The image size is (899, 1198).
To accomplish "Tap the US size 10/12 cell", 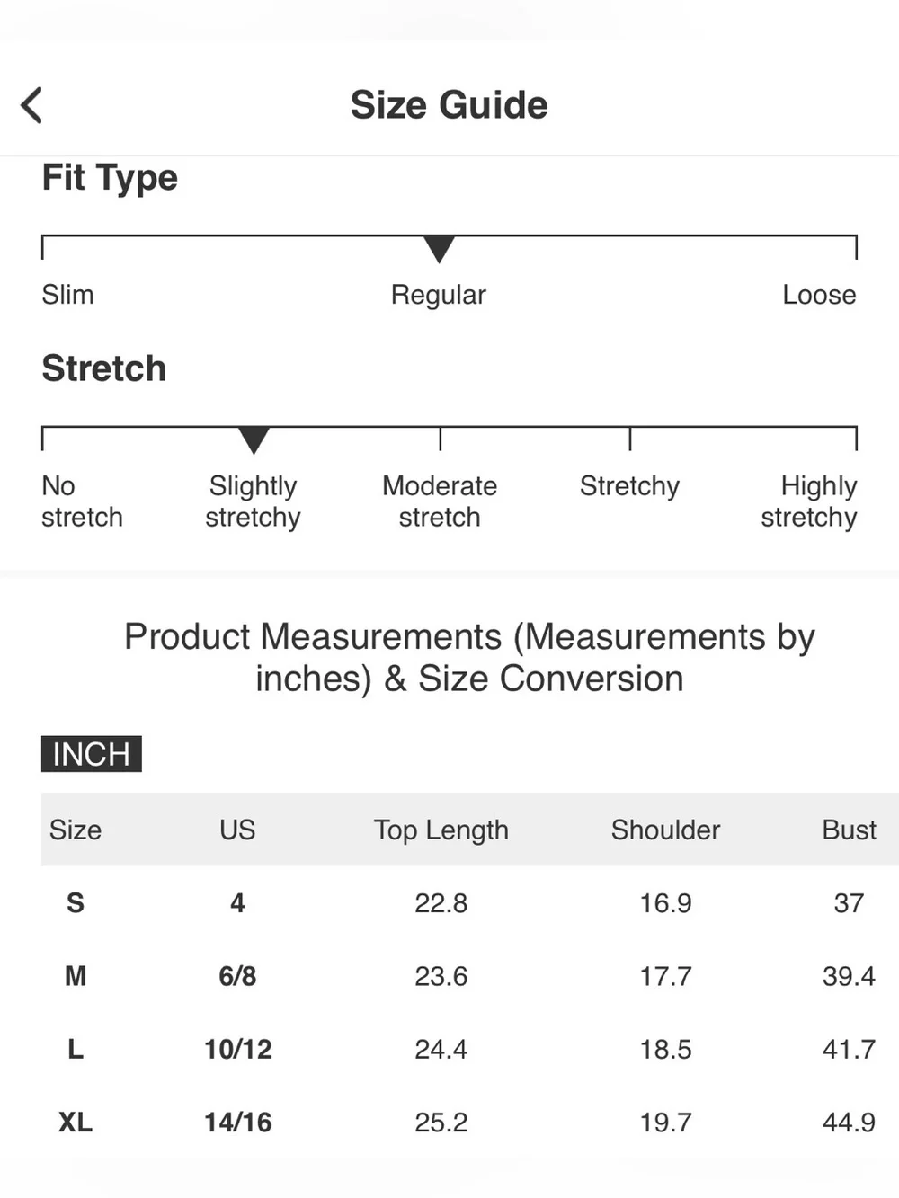I will pyautogui.click(x=237, y=1049).
